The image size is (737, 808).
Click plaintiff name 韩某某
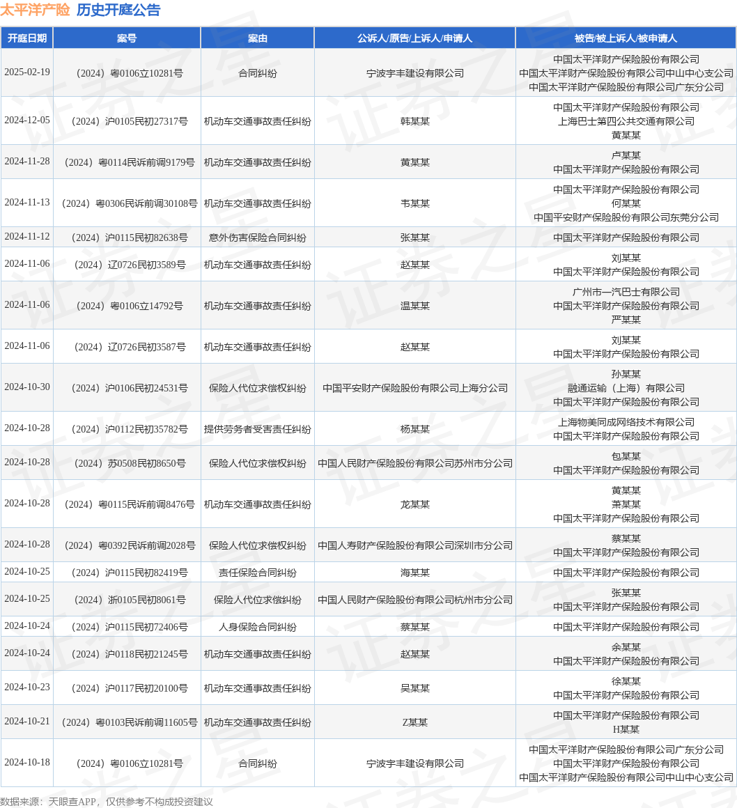coord(415,121)
